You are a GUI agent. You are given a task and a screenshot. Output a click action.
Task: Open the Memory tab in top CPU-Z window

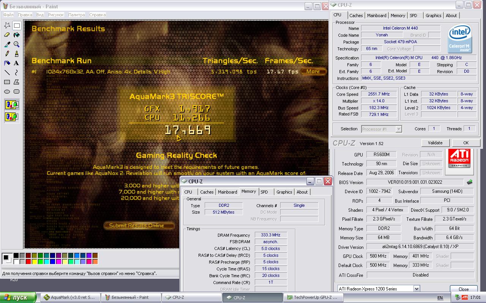pyautogui.click(x=398, y=16)
